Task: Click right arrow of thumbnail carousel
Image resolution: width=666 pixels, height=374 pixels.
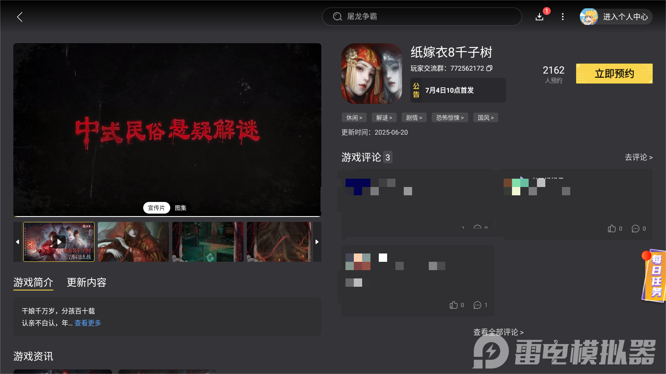Action: pos(317,242)
